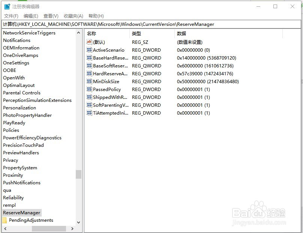Screen dimensions: 303x233
Task: Select the PendingAdjustments subkey label
Action: (31, 220)
